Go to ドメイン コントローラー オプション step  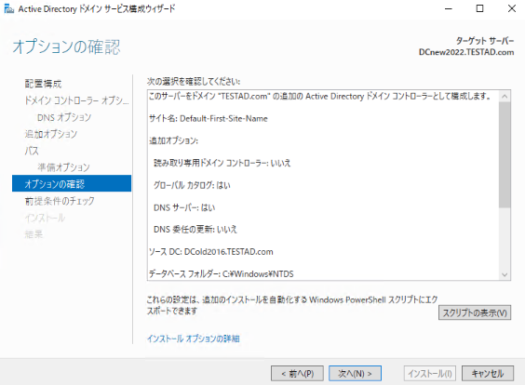coord(76,100)
